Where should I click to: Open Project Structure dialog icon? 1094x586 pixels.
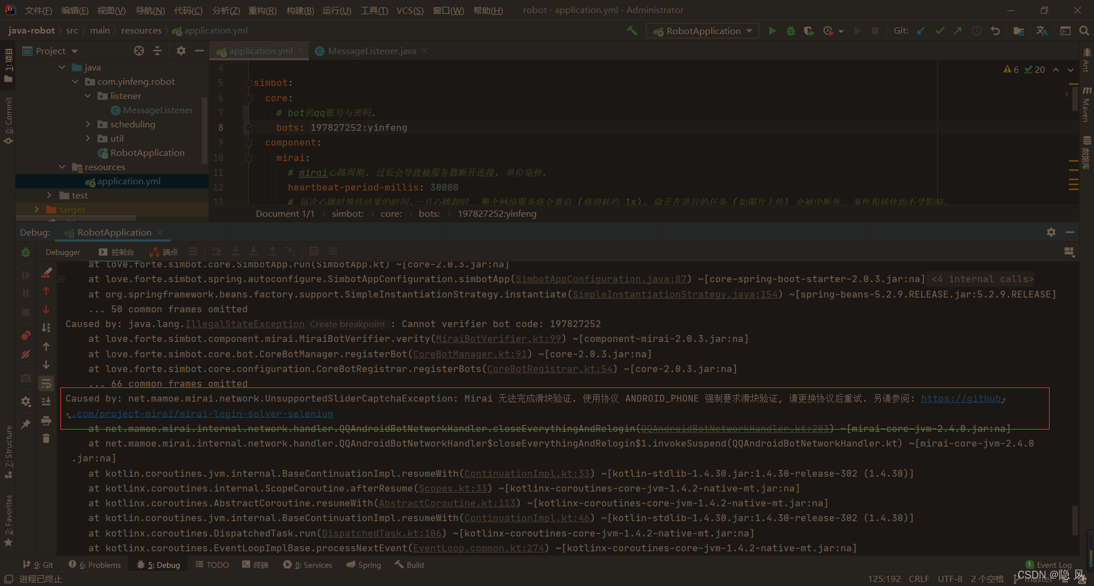pos(1019,31)
